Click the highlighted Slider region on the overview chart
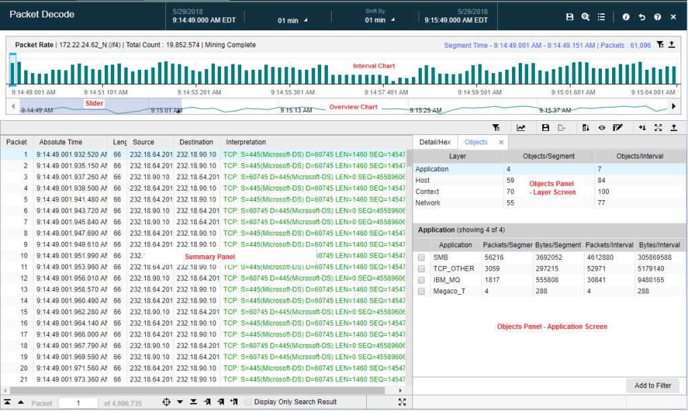The image size is (688, 411). tap(101, 107)
